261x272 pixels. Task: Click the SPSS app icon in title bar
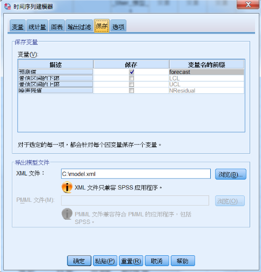coord(8,6)
